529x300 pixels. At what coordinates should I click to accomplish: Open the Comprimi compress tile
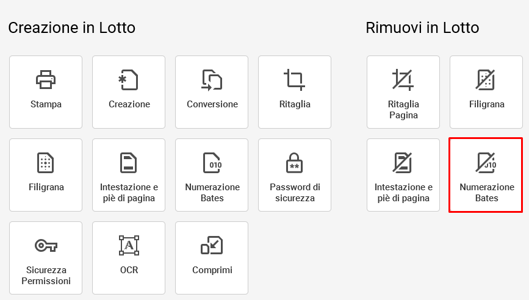click(212, 258)
